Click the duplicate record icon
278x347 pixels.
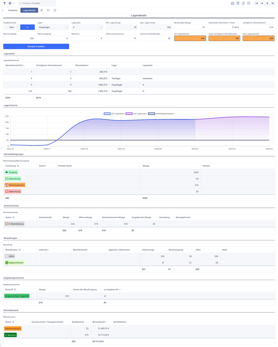pyautogui.click(x=243, y=3)
